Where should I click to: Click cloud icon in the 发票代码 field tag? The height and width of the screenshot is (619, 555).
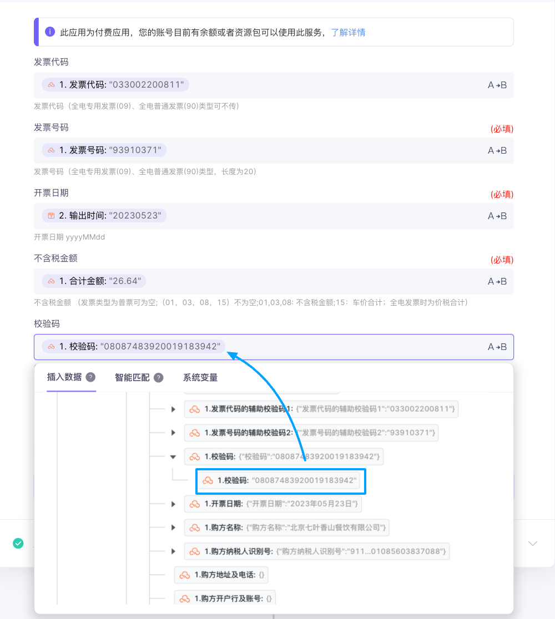click(52, 84)
